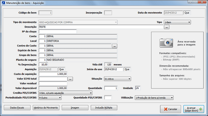Image resolution: width=208 pixels, height=116 pixels.
Task: Click the Local code field
Action: point(42,41)
